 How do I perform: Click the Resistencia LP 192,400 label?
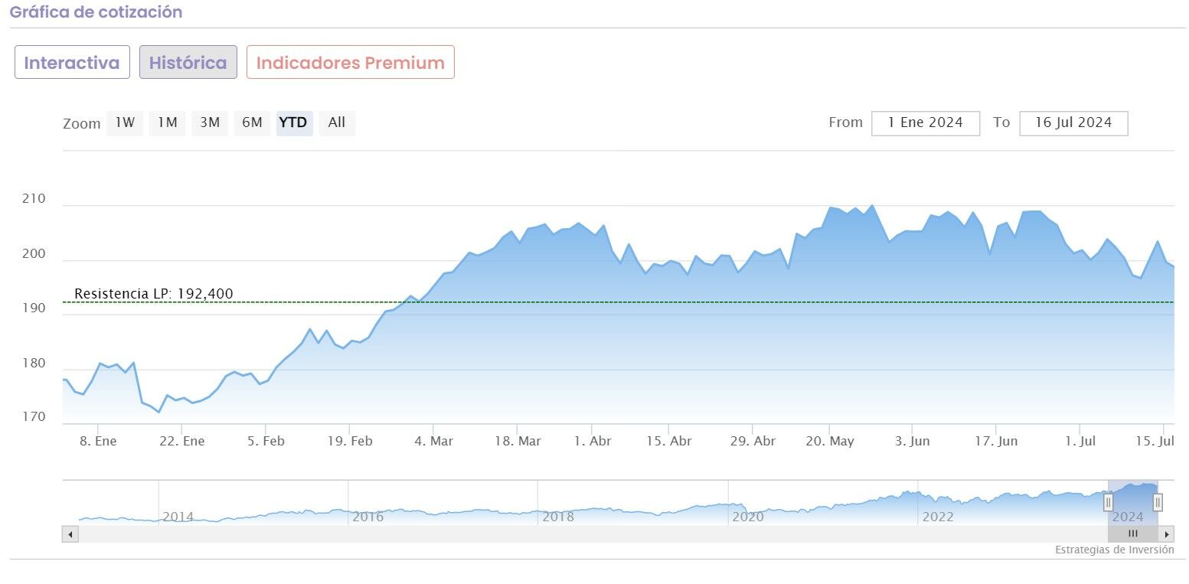tap(153, 294)
